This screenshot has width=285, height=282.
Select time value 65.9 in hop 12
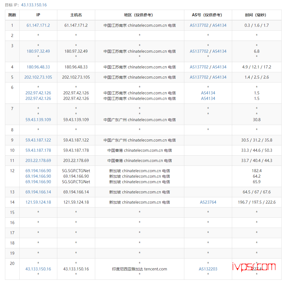click(257, 182)
